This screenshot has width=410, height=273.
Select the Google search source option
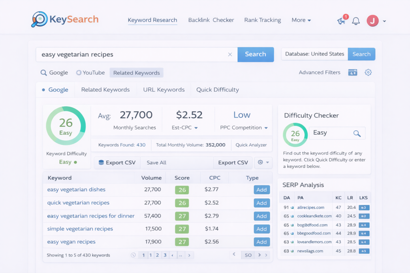click(x=54, y=73)
